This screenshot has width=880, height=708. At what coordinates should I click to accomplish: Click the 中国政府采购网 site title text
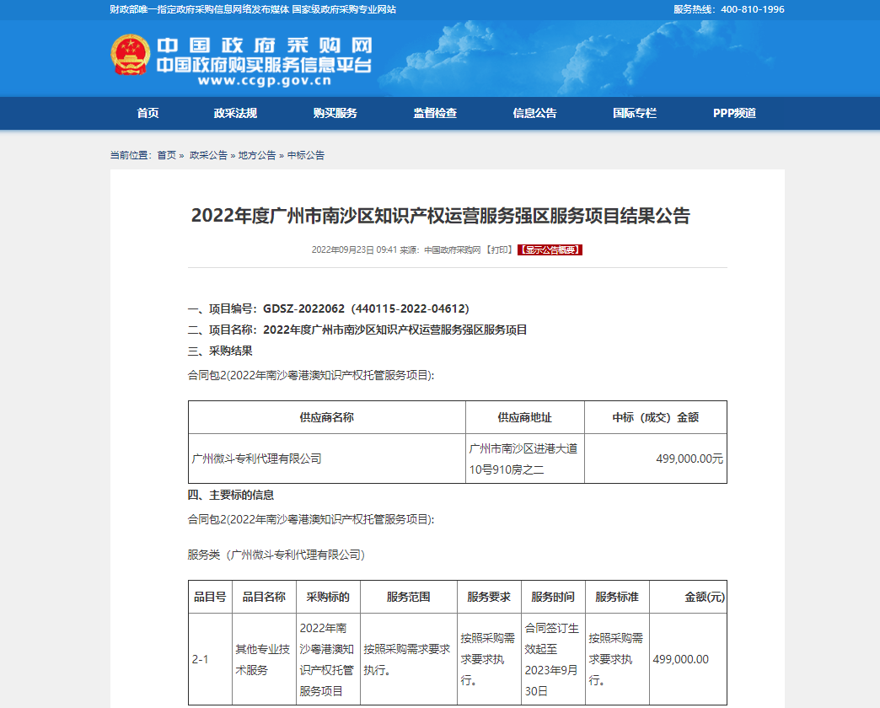tap(264, 46)
